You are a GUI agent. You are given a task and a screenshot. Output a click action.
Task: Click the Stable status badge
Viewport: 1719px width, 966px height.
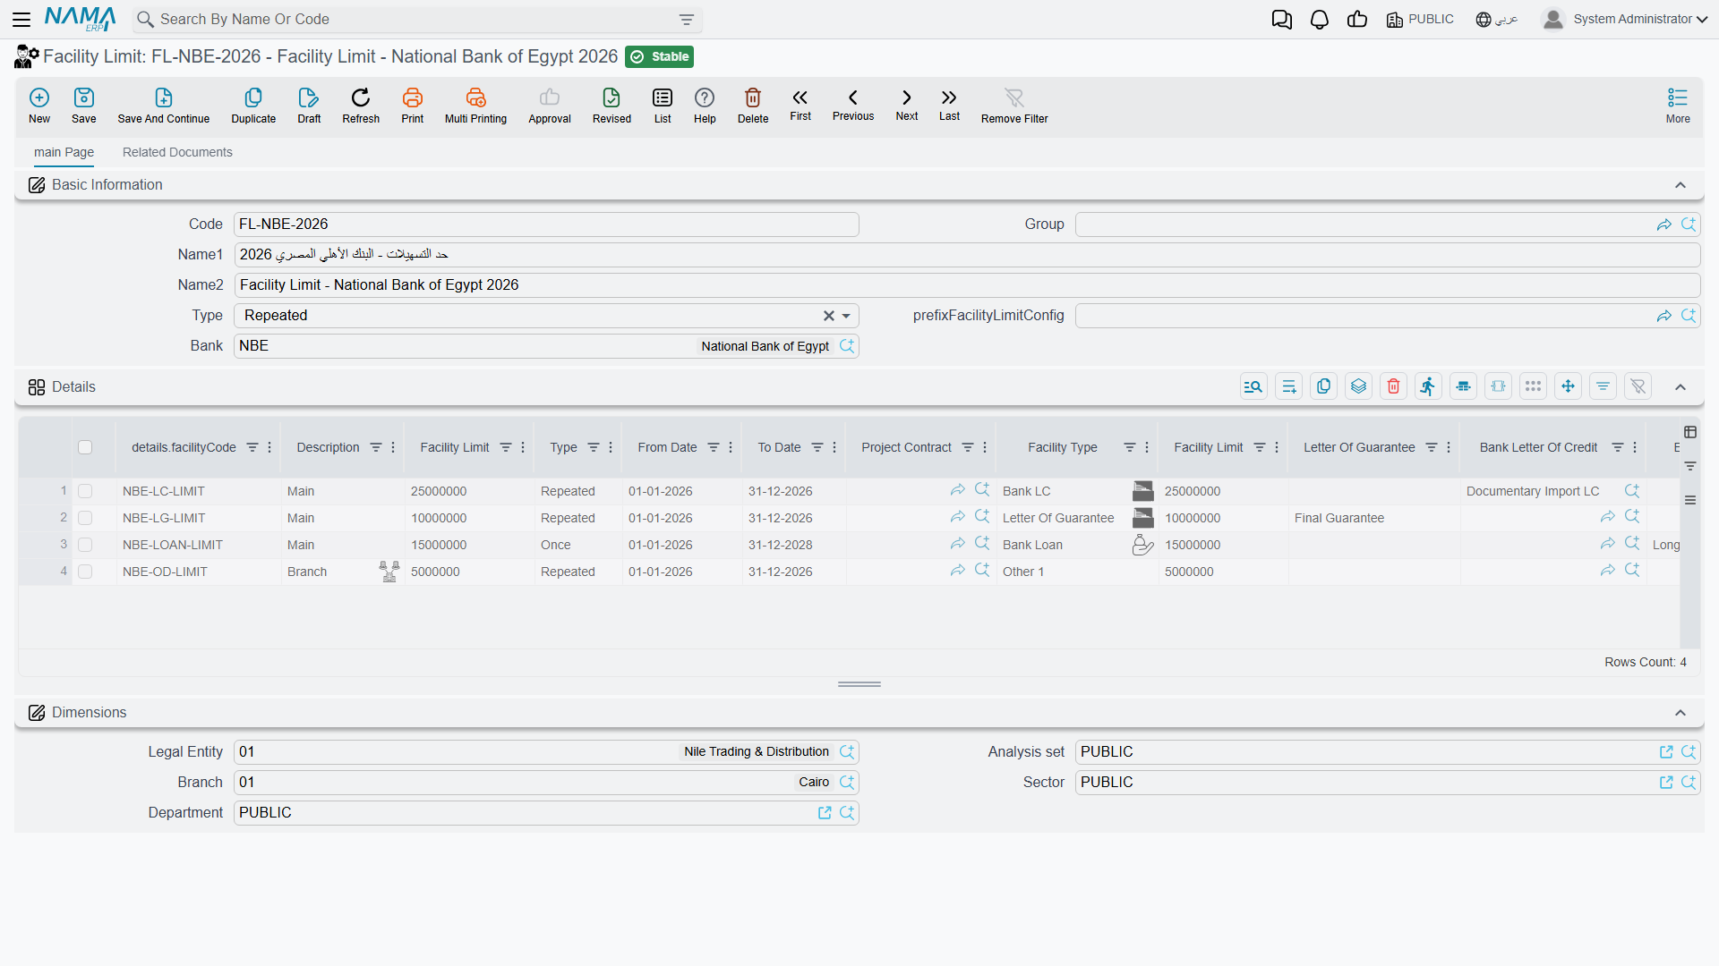click(x=660, y=57)
